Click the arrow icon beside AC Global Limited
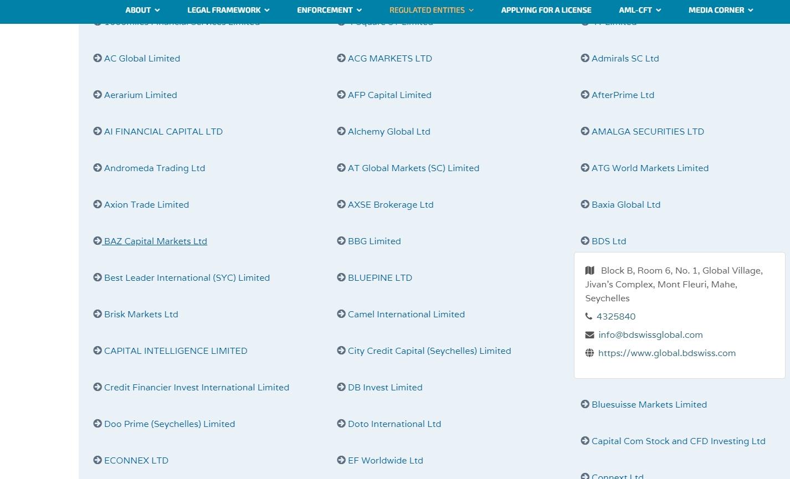790x479 pixels. 98,58
